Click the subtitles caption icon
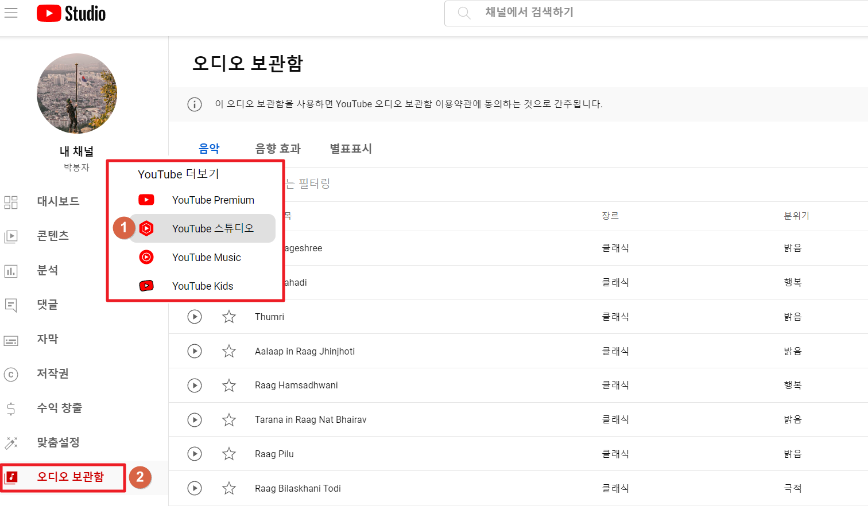The width and height of the screenshot is (868, 506). tap(11, 340)
